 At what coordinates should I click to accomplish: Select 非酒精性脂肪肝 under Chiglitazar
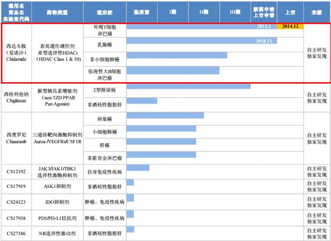coord(105,105)
